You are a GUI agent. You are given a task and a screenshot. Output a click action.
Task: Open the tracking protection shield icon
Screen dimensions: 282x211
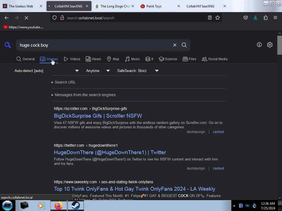pyautogui.click(x=55, y=18)
